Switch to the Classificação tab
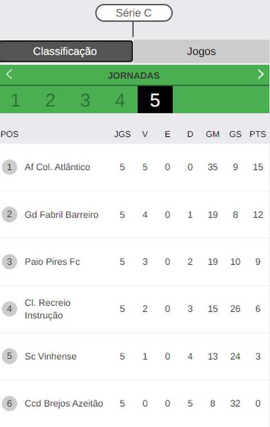 click(66, 51)
